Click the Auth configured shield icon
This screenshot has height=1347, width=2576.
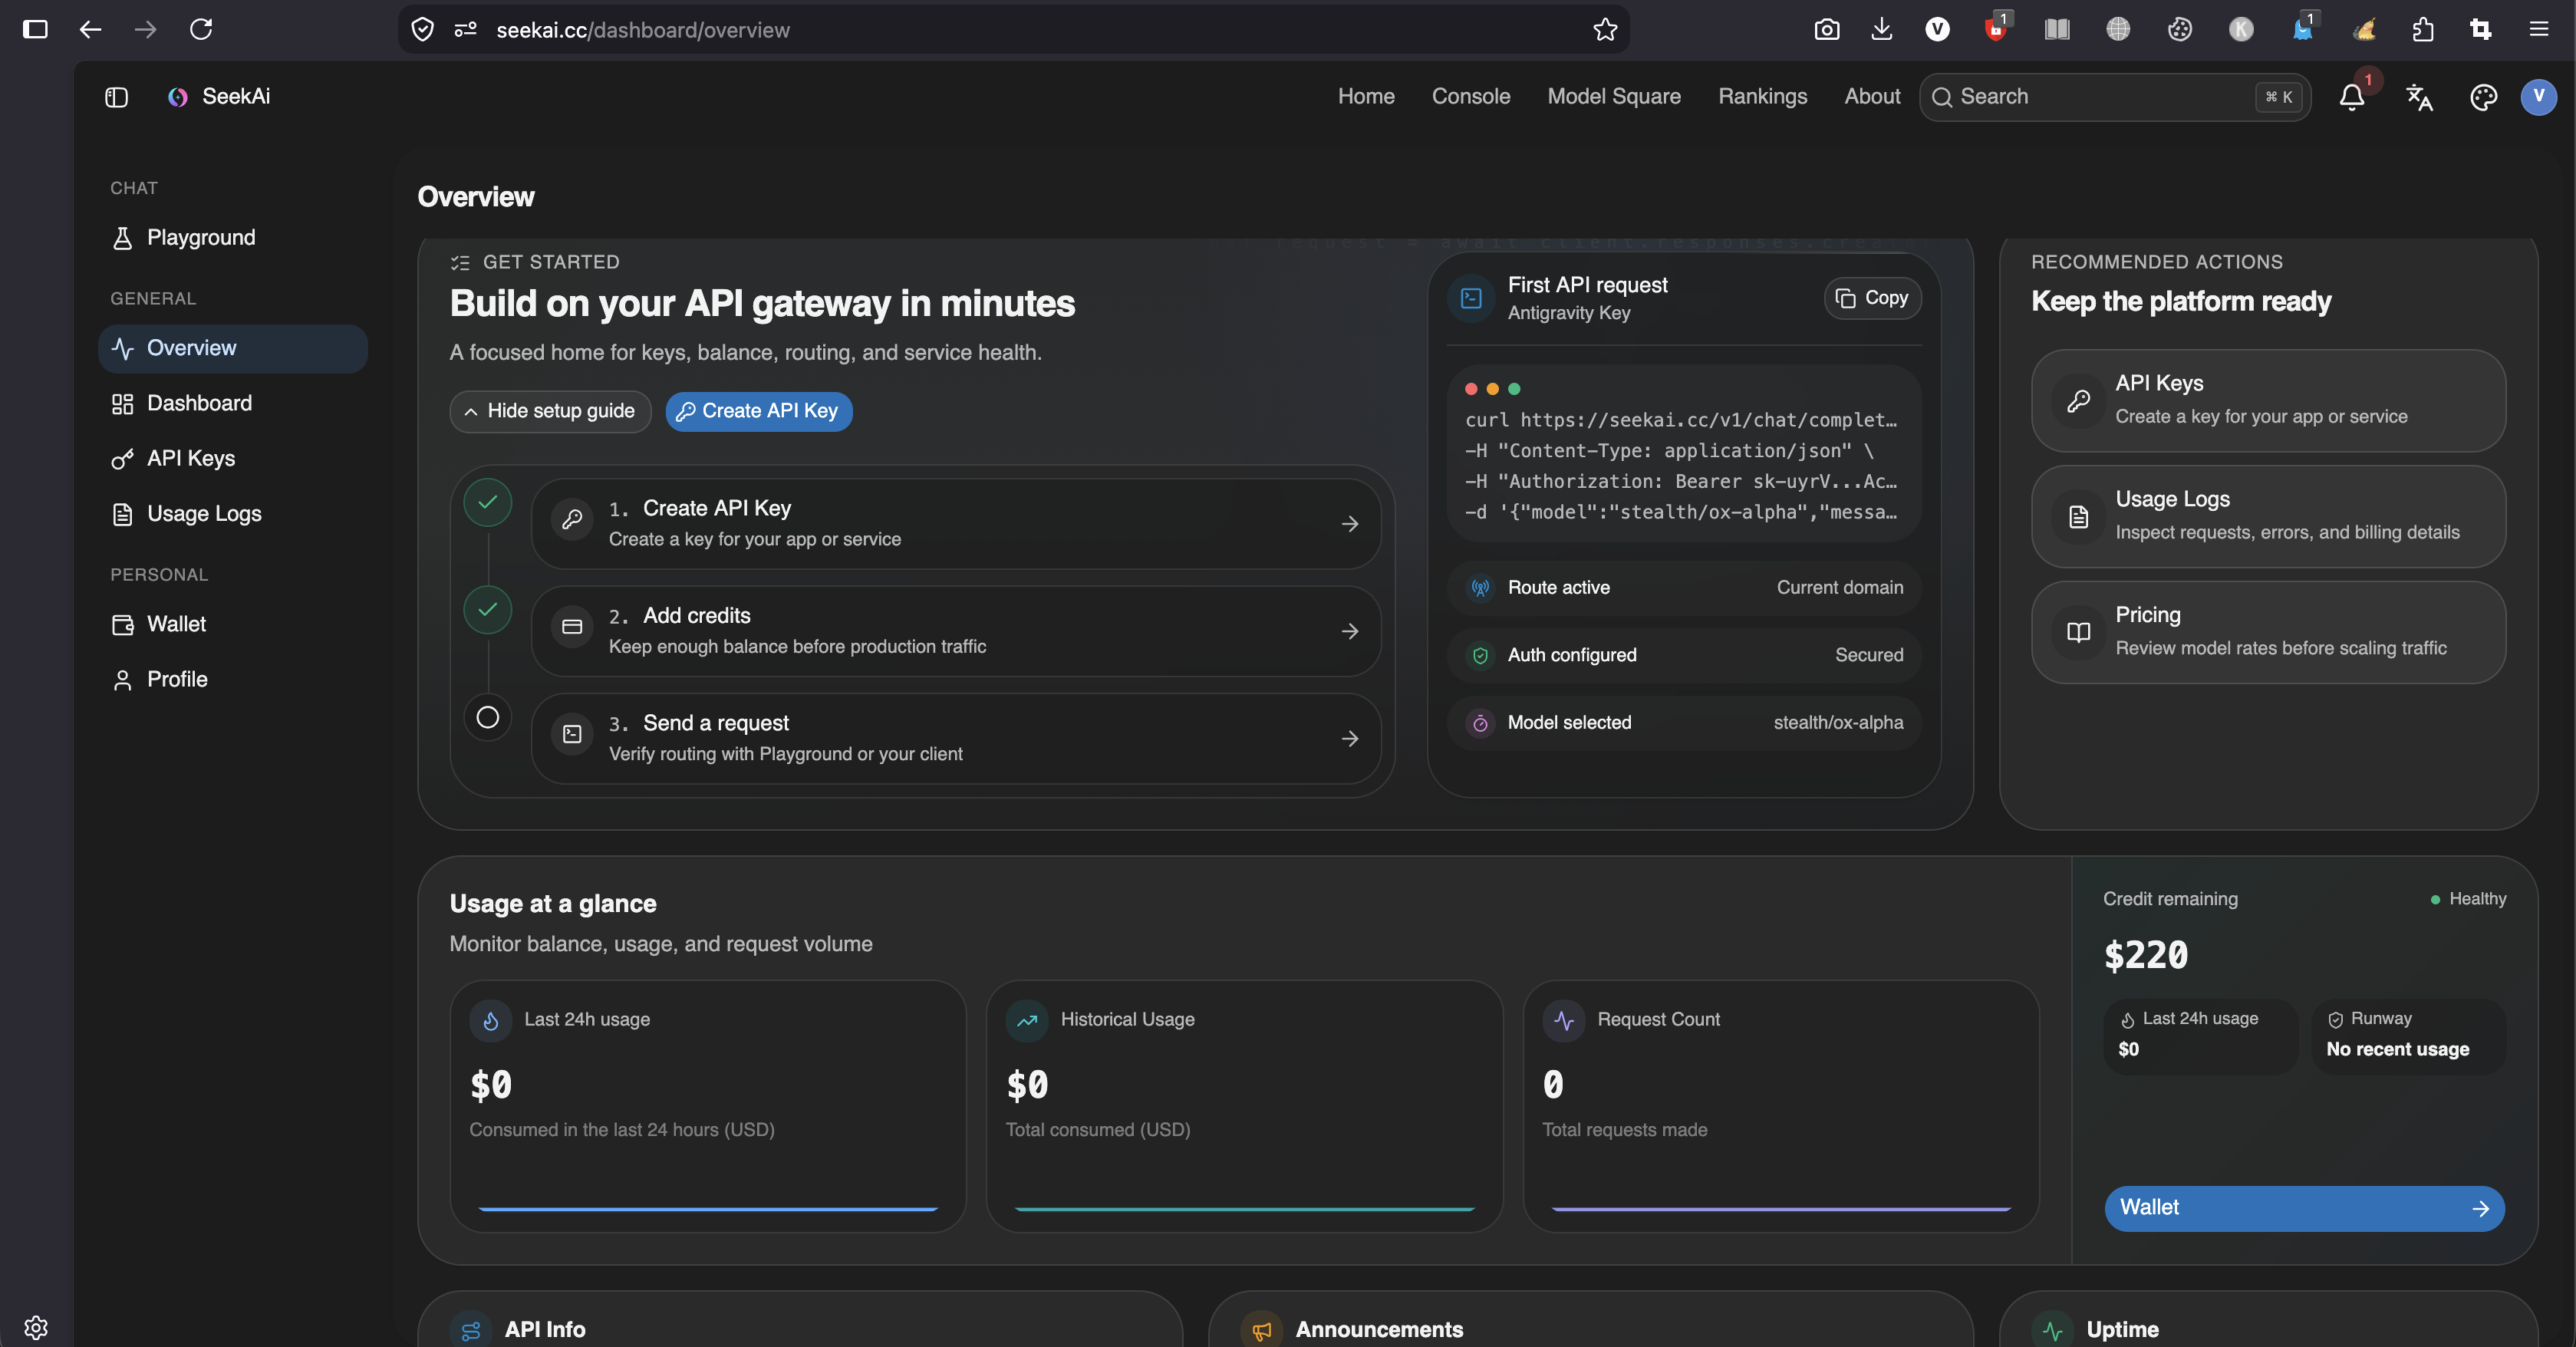1480,655
